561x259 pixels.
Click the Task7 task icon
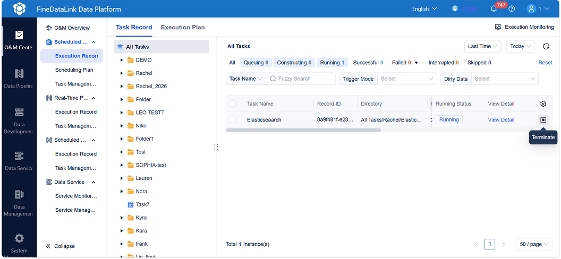tap(131, 205)
